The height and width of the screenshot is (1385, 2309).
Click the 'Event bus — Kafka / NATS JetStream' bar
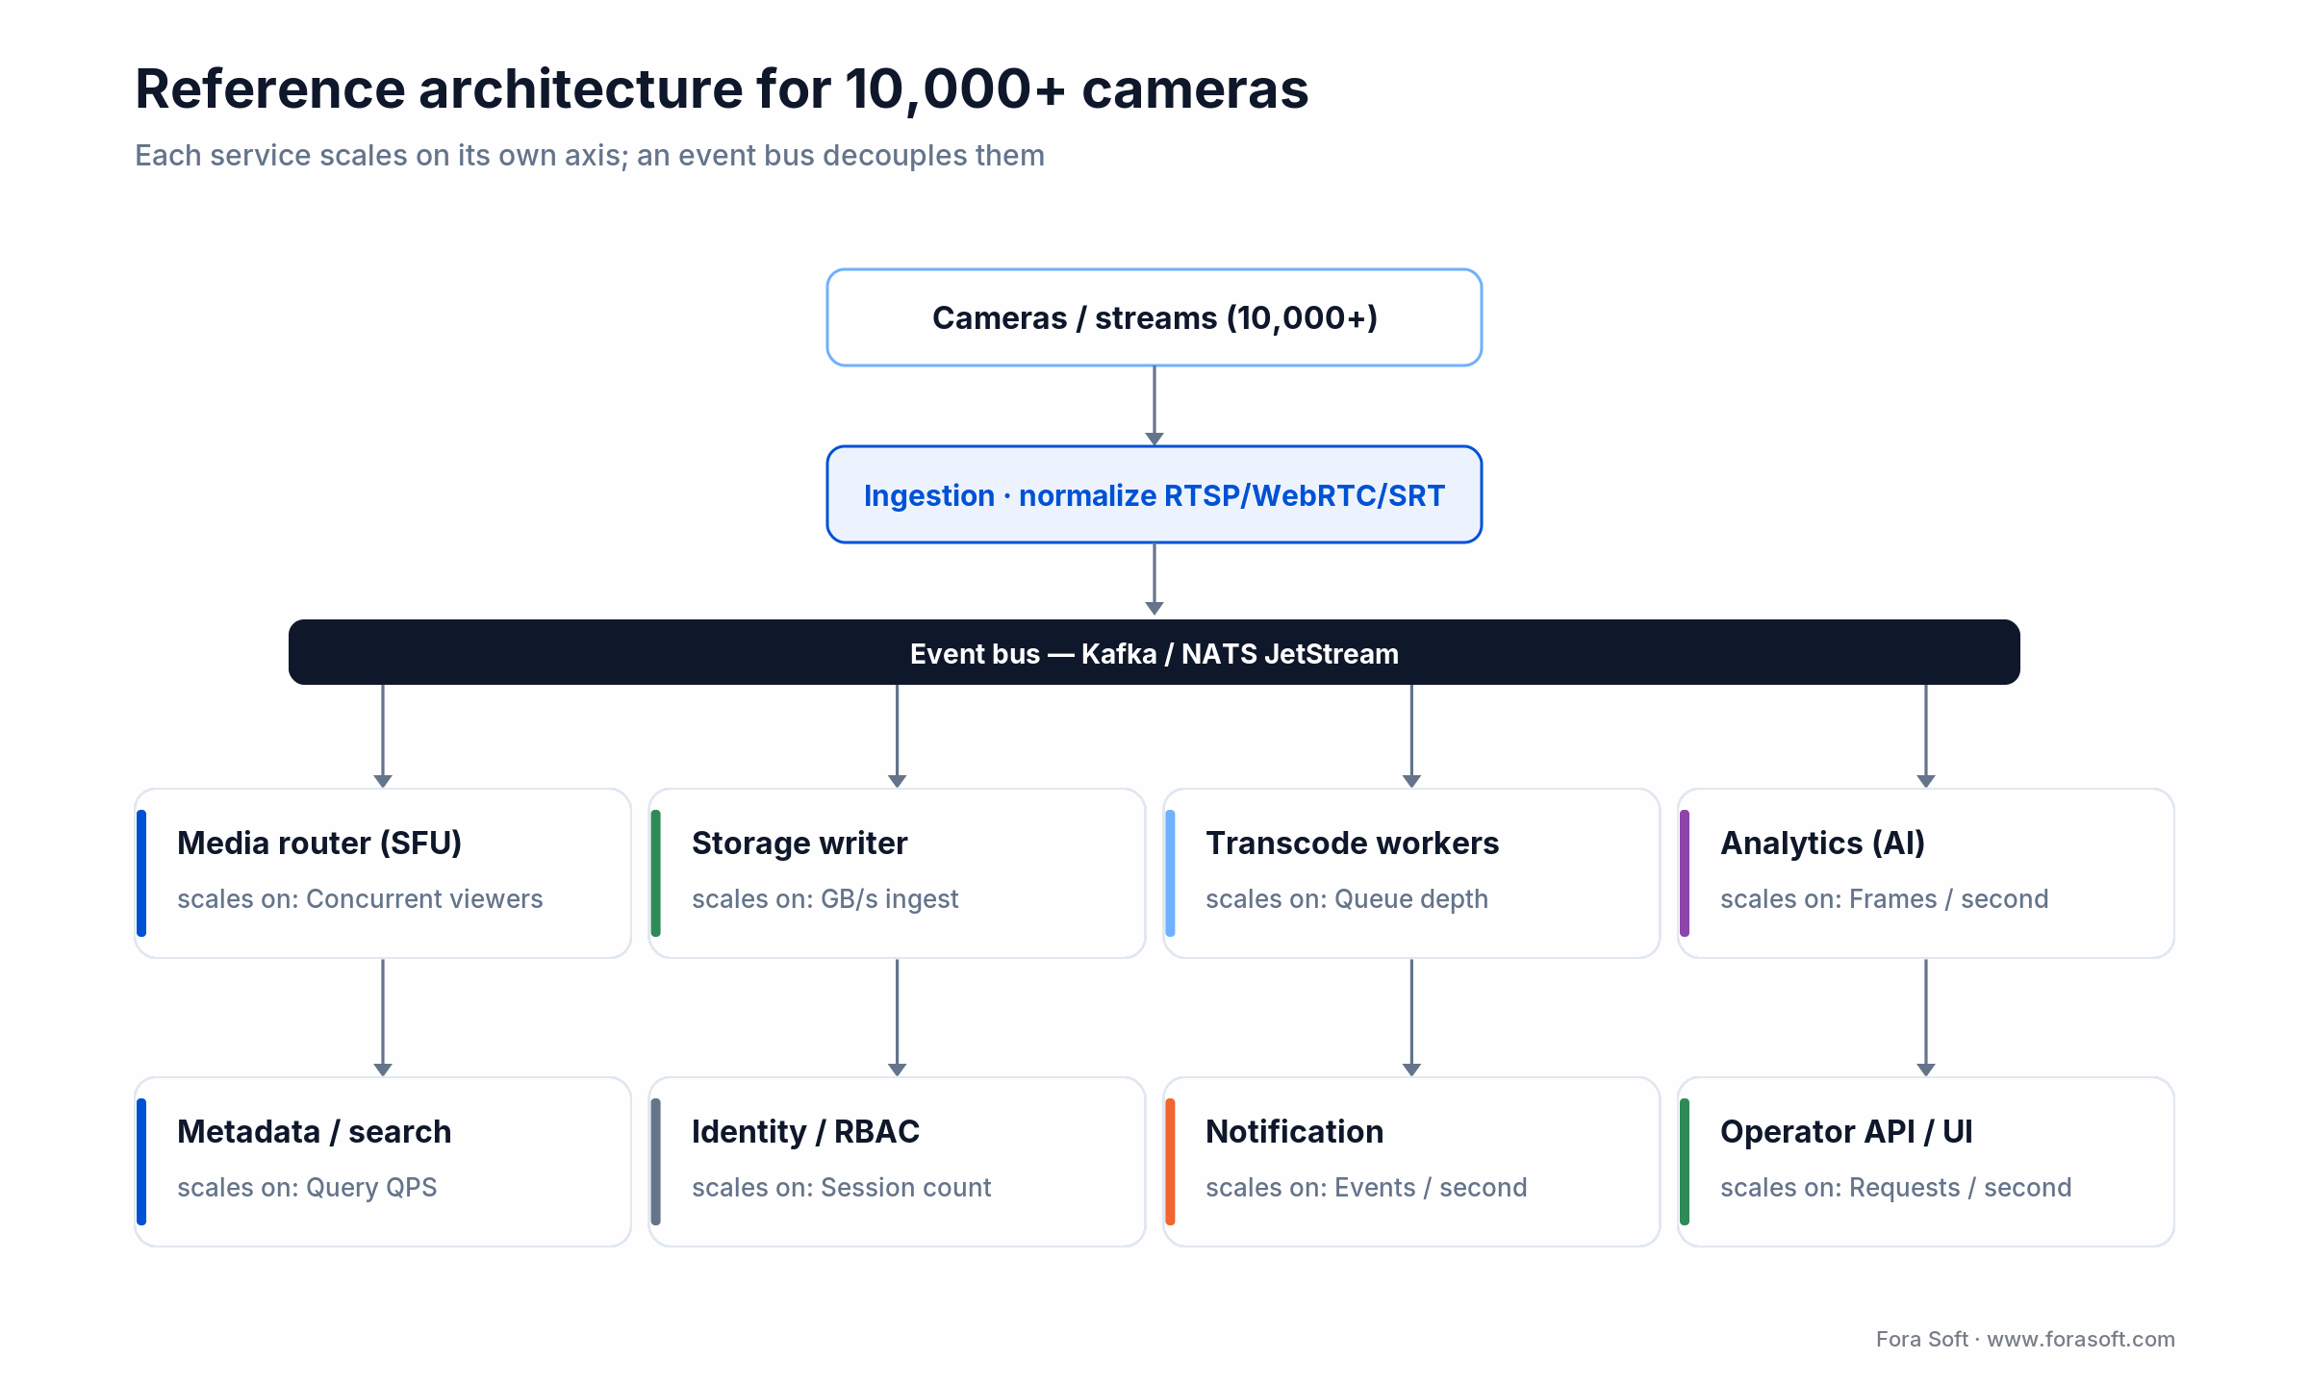point(1154,652)
